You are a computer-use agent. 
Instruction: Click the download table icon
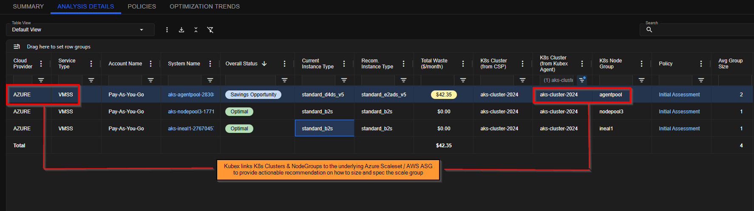pos(181,30)
